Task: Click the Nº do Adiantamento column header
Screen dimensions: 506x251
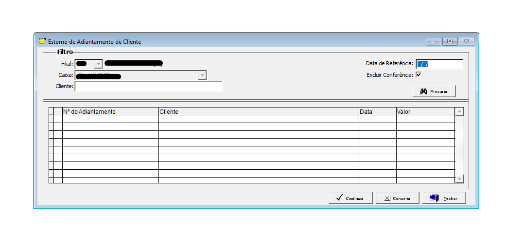Action: pos(110,111)
